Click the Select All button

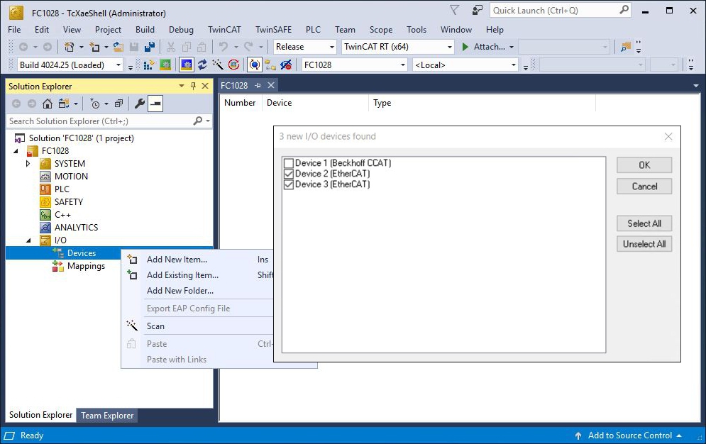pyautogui.click(x=644, y=223)
